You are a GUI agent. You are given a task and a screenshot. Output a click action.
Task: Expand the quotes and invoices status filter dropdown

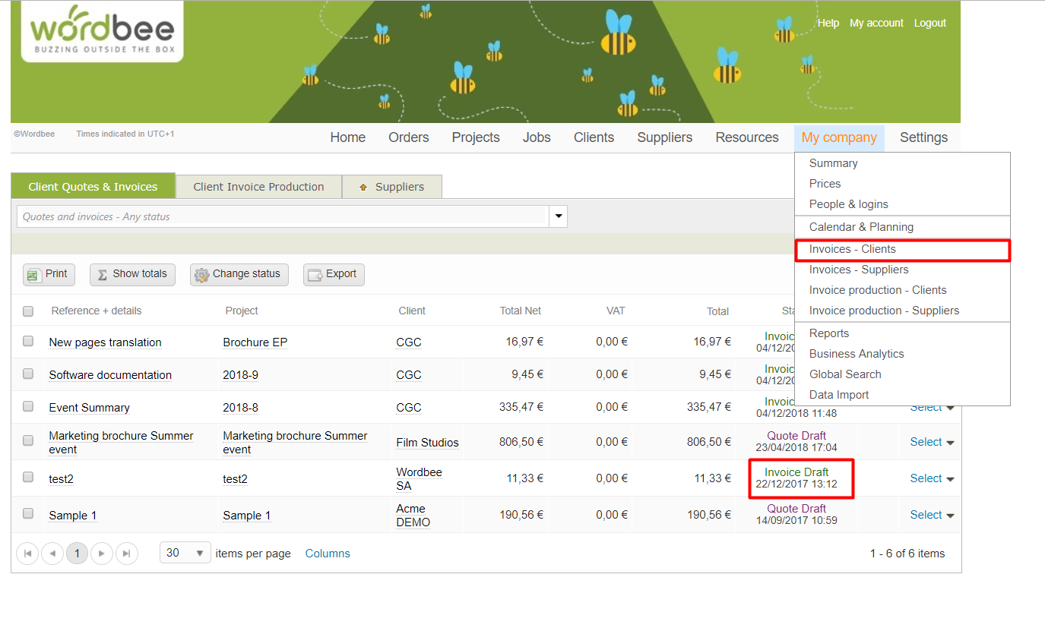(x=559, y=216)
